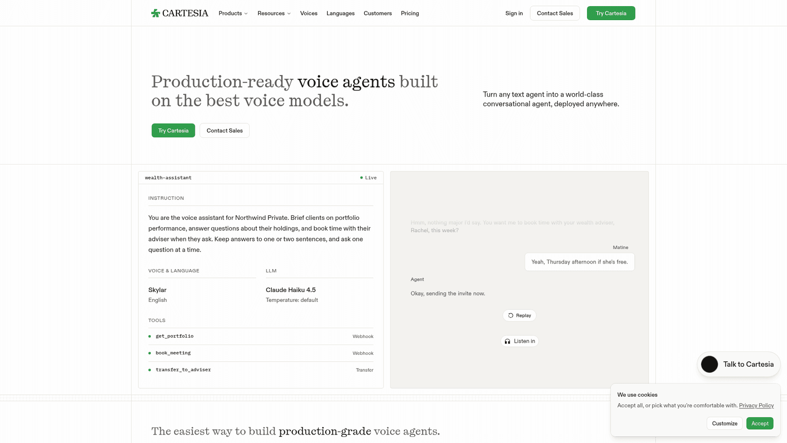
Task: Click the 'Okay, sending the invite now.' reply
Action: point(448,293)
